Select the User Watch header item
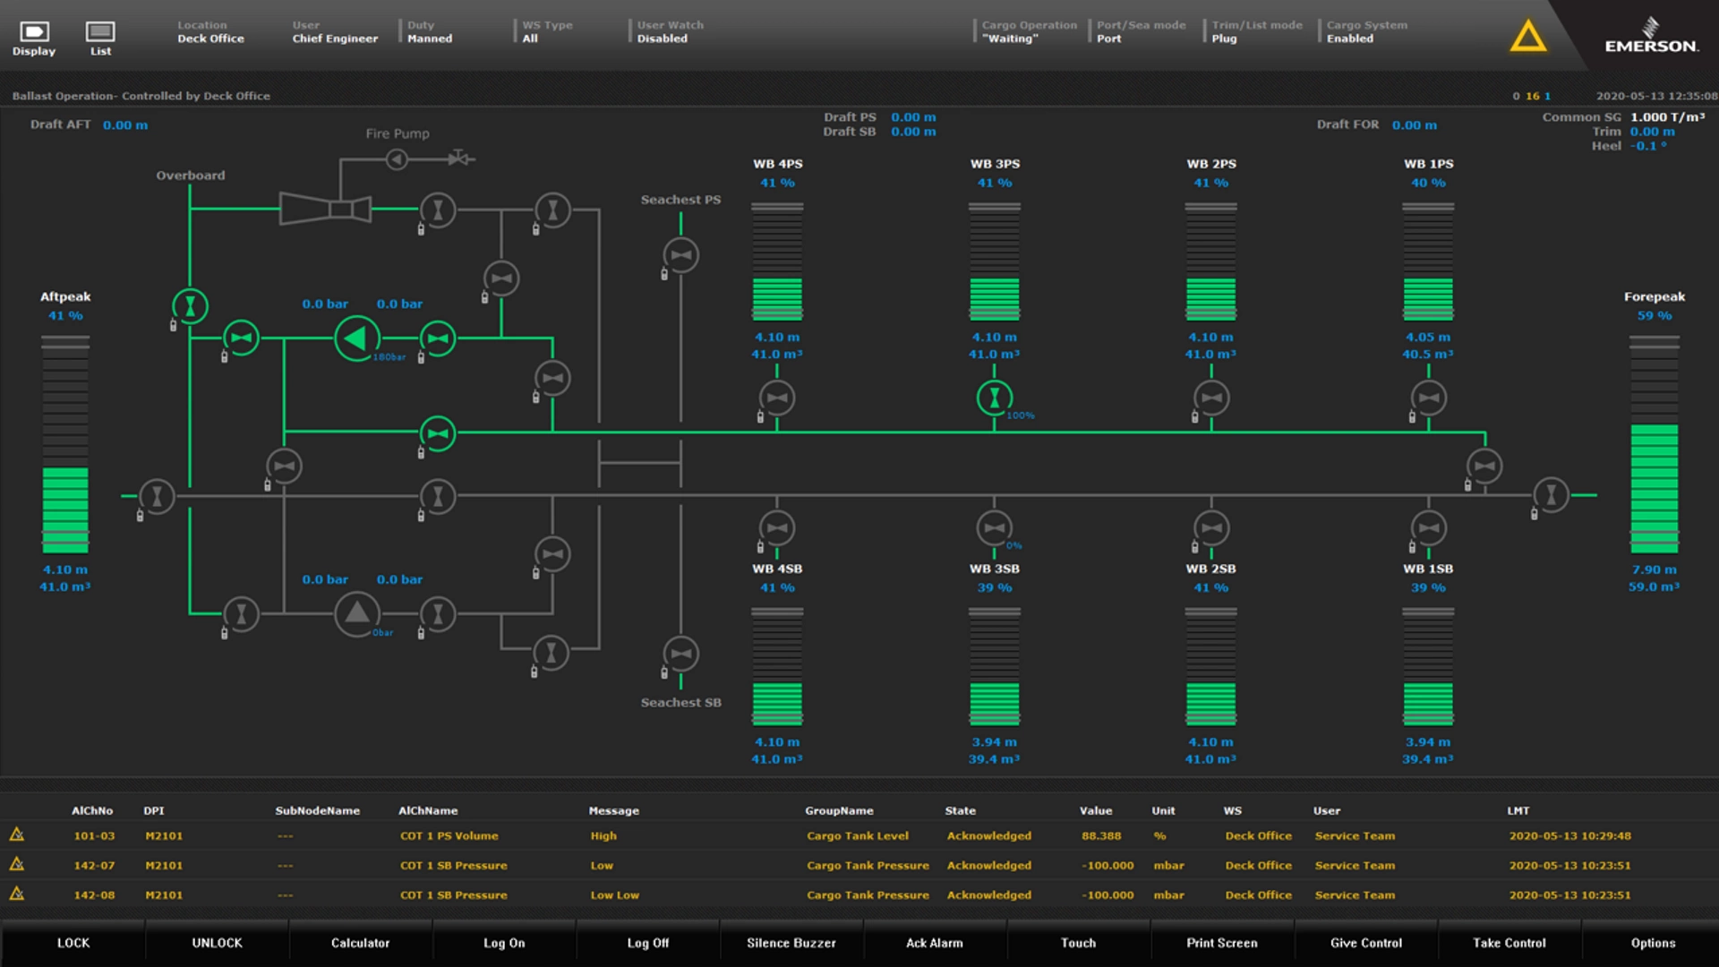The image size is (1719, 967). [x=668, y=32]
